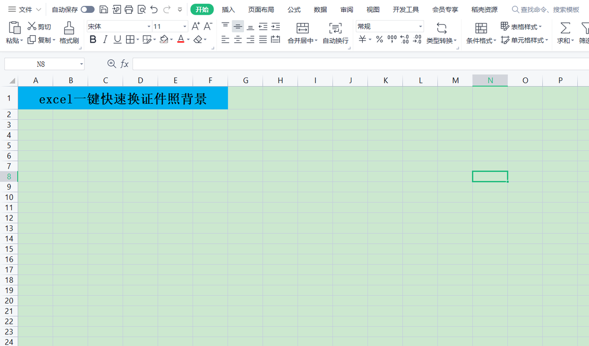
Task: Click red font color A swatch
Action: pyautogui.click(x=181, y=40)
